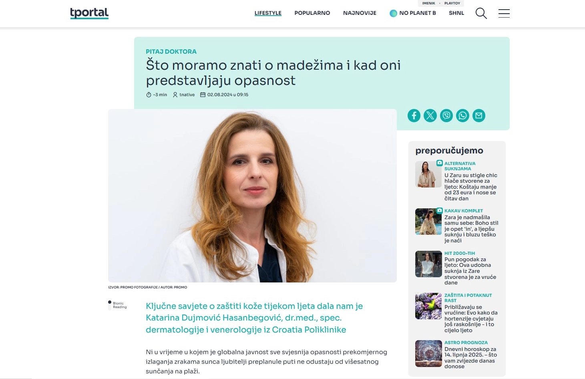Open the search magnifier icon
Viewport: 585px width, 379px height.
[481, 13]
